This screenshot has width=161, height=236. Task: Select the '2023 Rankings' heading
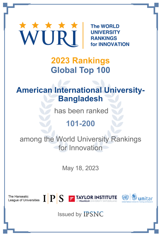tap(80, 61)
